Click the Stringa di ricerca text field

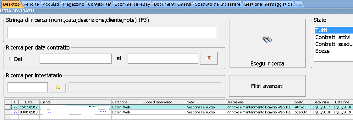(x=112, y=33)
